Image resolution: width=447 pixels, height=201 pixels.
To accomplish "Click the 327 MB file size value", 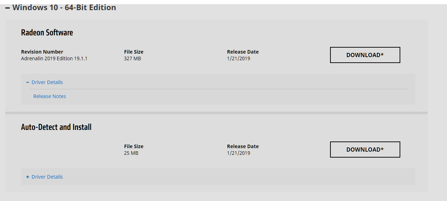I will (x=132, y=58).
